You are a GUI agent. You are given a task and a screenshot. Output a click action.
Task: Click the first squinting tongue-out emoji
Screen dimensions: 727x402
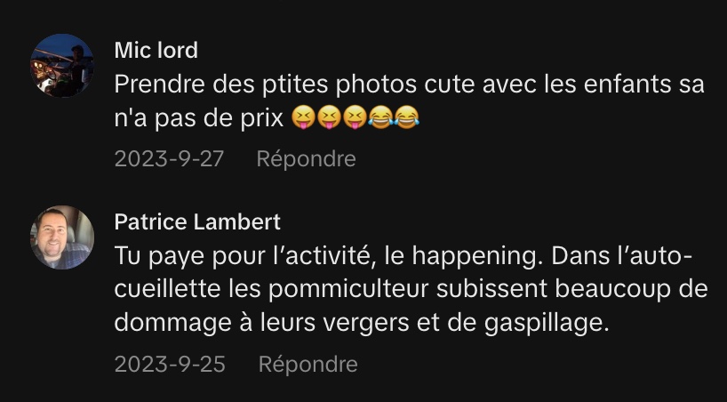pos(303,117)
